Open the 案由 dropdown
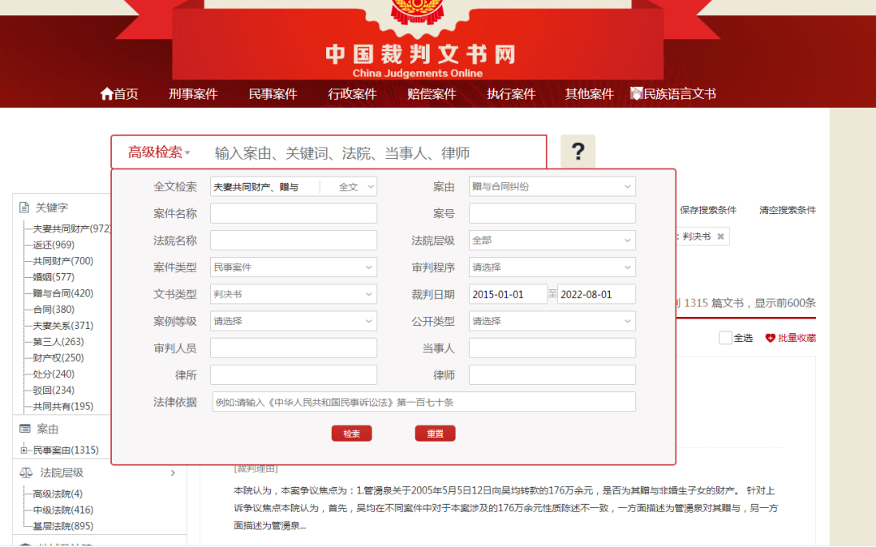The height and width of the screenshot is (547, 876). pos(552,186)
